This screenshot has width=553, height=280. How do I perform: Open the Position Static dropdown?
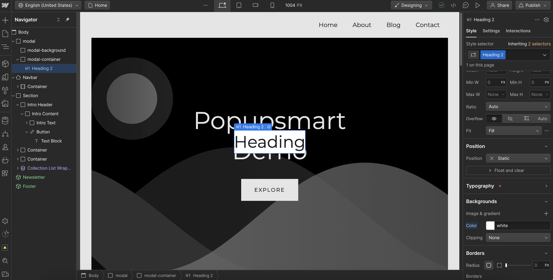pos(518,158)
